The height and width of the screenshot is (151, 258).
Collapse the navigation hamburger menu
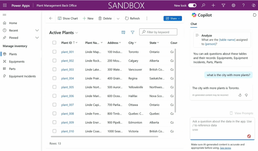4,15
